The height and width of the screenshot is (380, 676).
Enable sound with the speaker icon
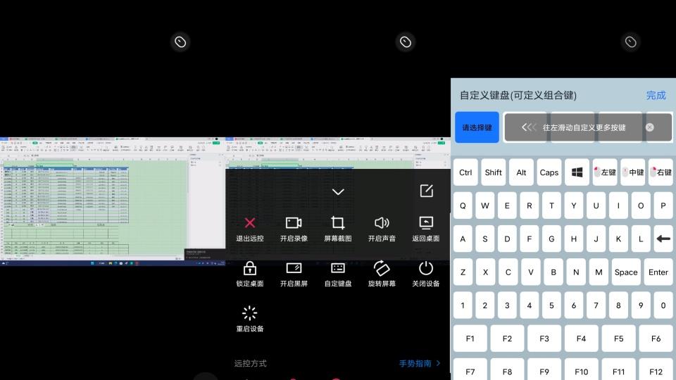[382, 223]
